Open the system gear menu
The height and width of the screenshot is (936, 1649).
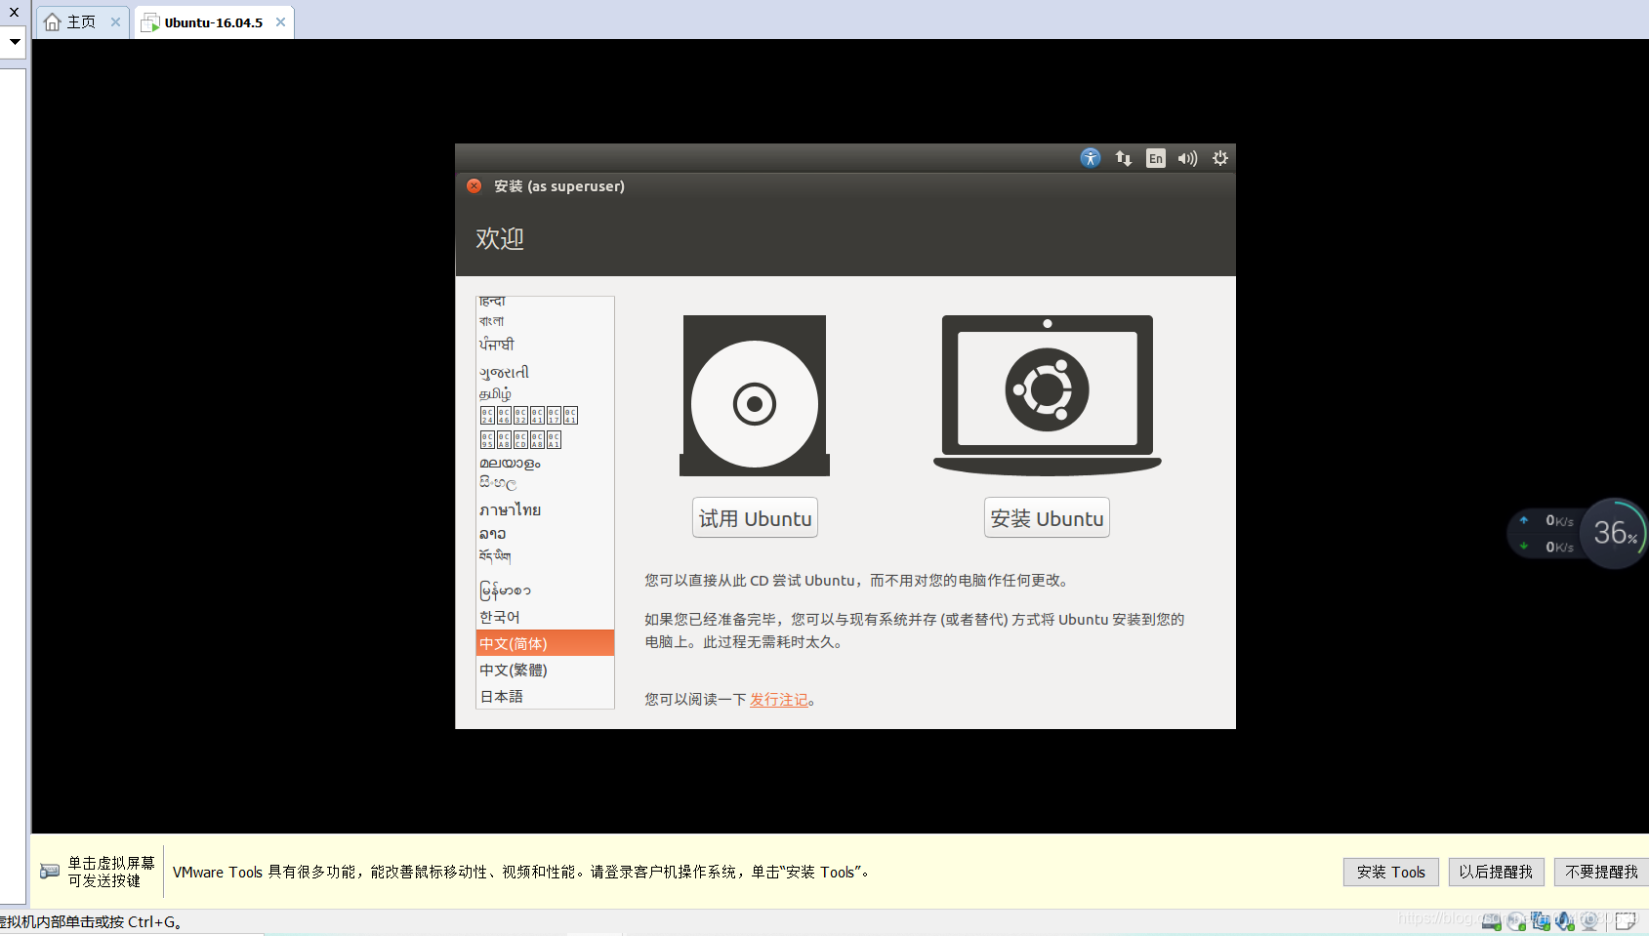pyautogui.click(x=1219, y=158)
